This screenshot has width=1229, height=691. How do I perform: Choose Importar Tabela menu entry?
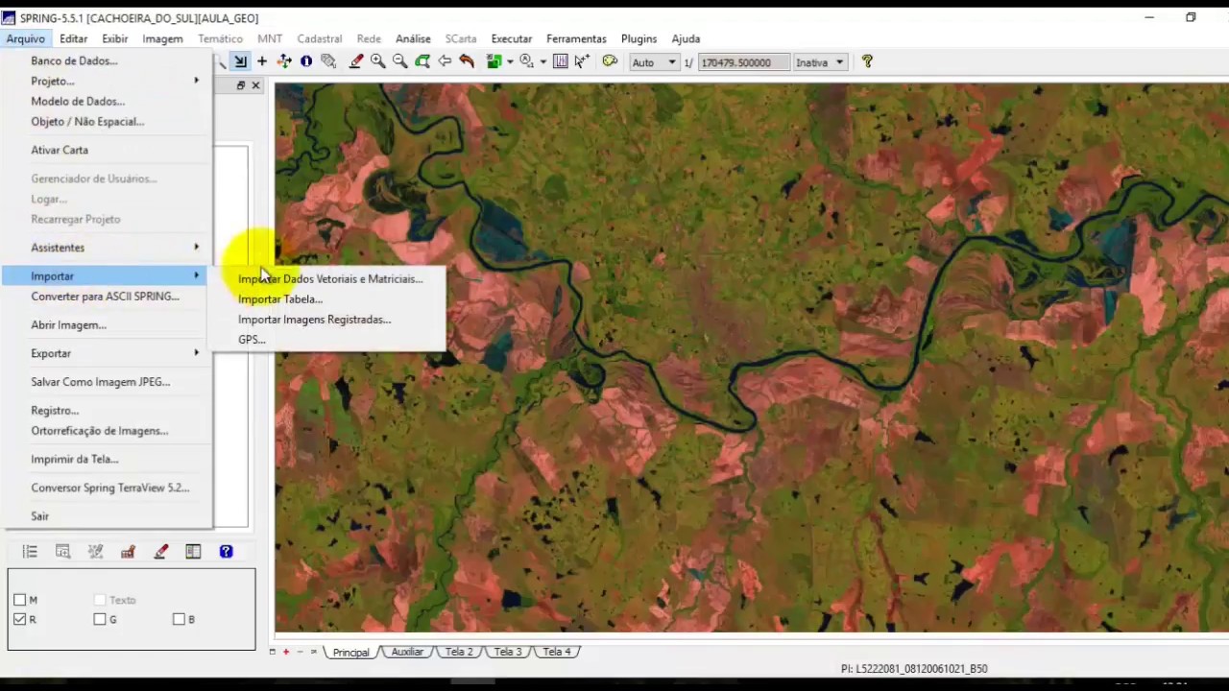pyautogui.click(x=280, y=299)
